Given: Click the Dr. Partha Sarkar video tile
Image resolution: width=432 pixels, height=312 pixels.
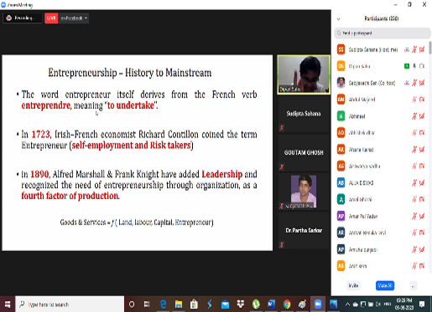Looking at the screenshot, I should [304, 231].
